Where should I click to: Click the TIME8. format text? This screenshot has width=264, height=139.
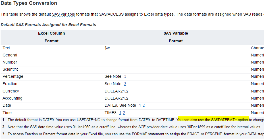111,113
